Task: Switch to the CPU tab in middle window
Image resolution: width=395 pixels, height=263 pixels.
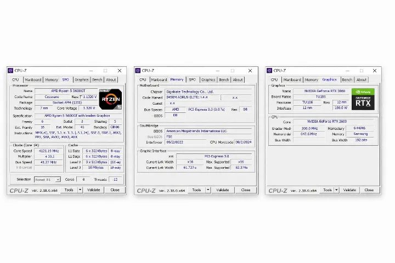Action: pyautogui.click(x=143, y=79)
